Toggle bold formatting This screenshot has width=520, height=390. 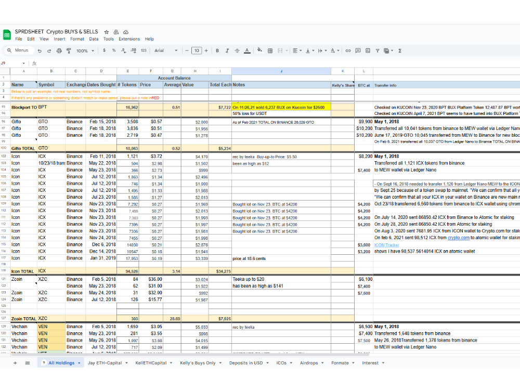point(217,51)
